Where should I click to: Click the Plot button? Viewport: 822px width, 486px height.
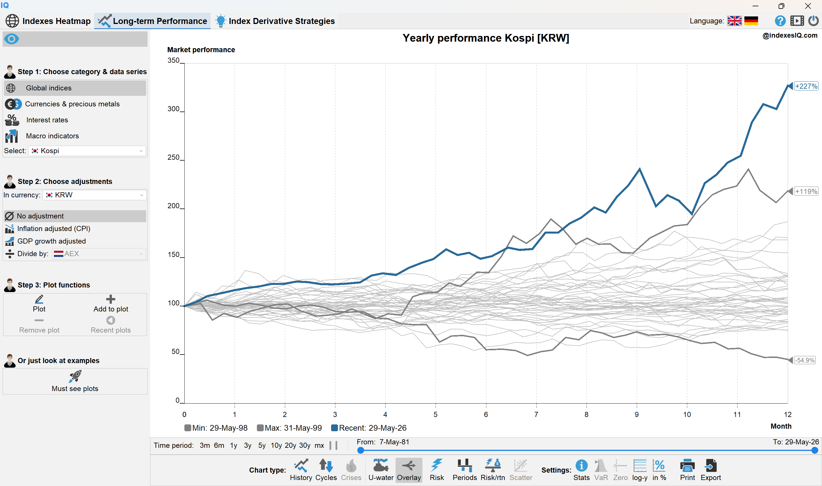click(39, 304)
